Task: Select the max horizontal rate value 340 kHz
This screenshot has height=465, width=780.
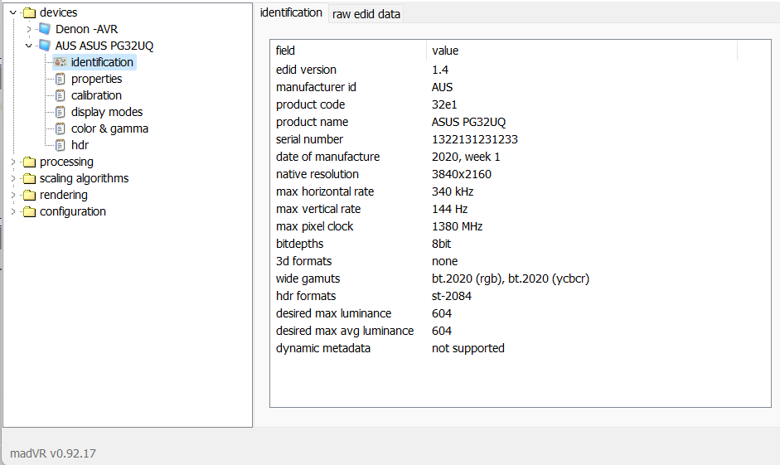Action: click(453, 191)
